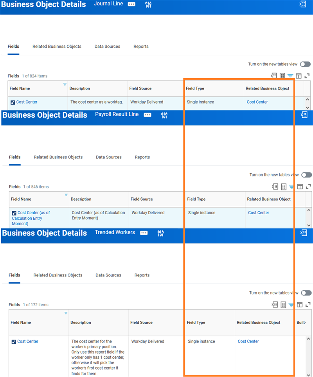Click scroll down arrow in Journal Line table
313x377 pixels.
308,108
